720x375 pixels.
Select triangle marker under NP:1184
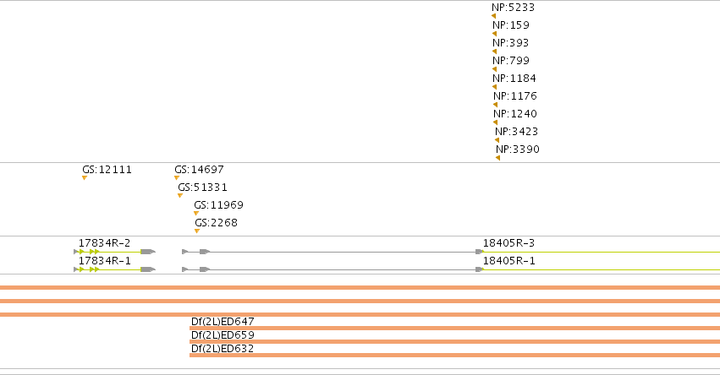[495, 87]
